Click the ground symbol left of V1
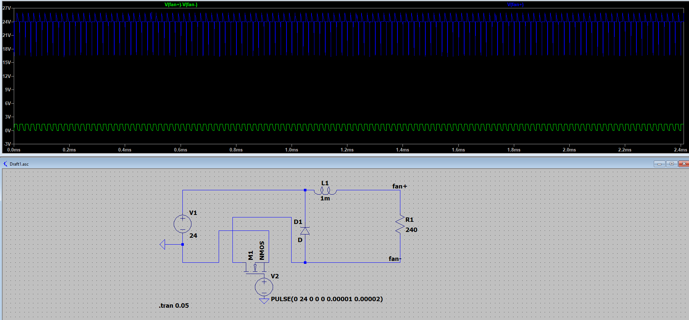Screen dimensions: 689x320 [x=162, y=244]
